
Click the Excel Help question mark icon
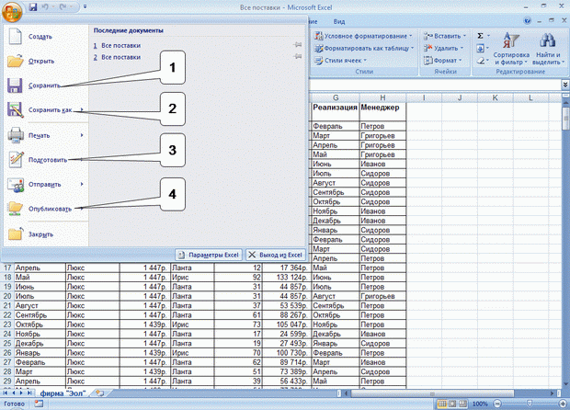528,21
